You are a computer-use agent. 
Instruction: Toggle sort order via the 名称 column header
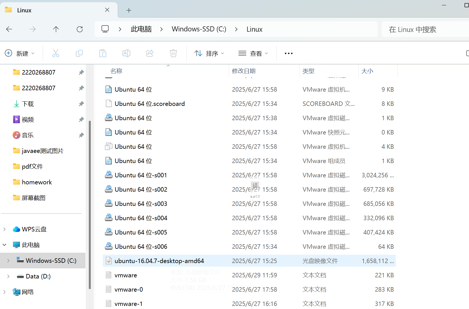pyautogui.click(x=117, y=71)
